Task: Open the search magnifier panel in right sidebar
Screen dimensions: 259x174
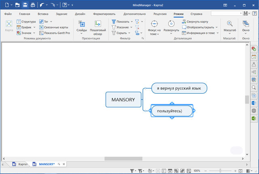Action: click(254, 88)
